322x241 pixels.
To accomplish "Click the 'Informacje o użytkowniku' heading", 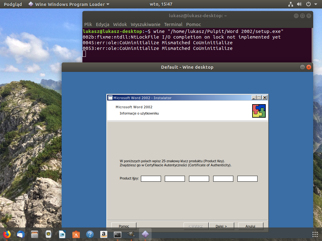I will click(139, 113).
